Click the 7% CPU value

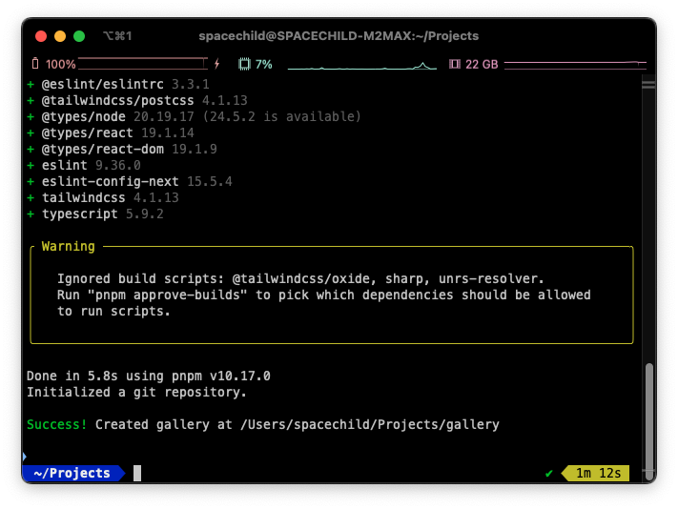(x=264, y=65)
